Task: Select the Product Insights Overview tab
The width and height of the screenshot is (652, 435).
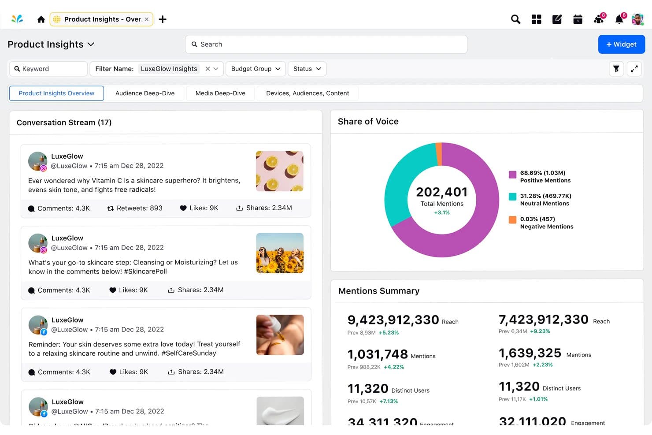Action: pyautogui.click(x=56, y=93)
